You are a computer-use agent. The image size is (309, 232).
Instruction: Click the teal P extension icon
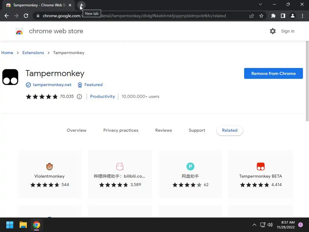[190, 166]
